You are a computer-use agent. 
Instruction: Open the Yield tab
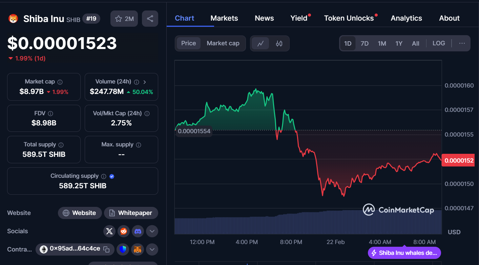tap(299, 18)
